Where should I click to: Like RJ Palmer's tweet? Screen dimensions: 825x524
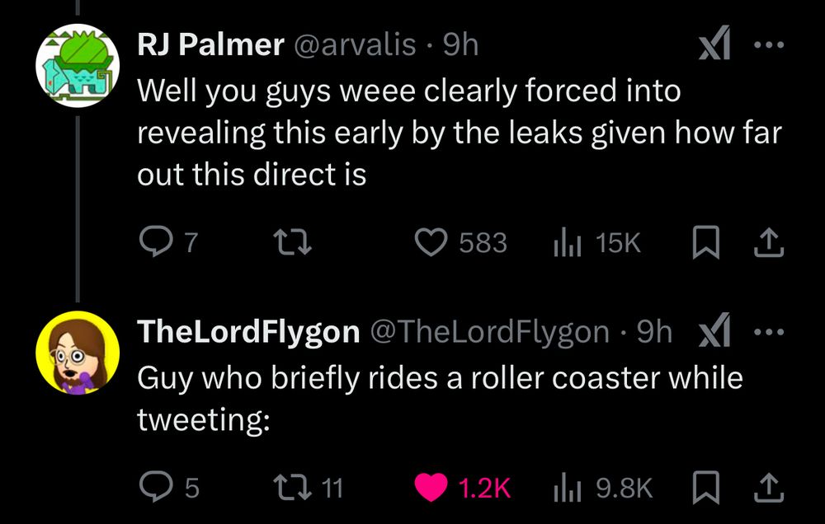429,242
